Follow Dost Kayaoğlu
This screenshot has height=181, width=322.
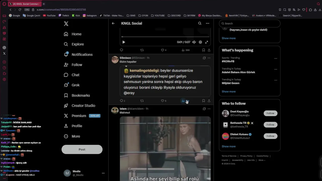[x=270, y=113]
